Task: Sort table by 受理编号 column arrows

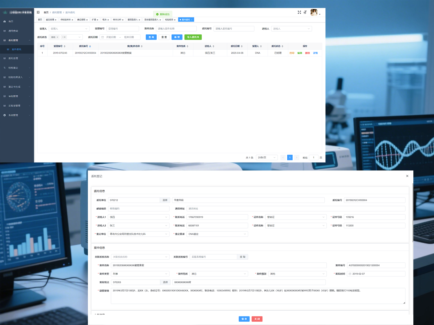Action: click(x=65, y=46)
